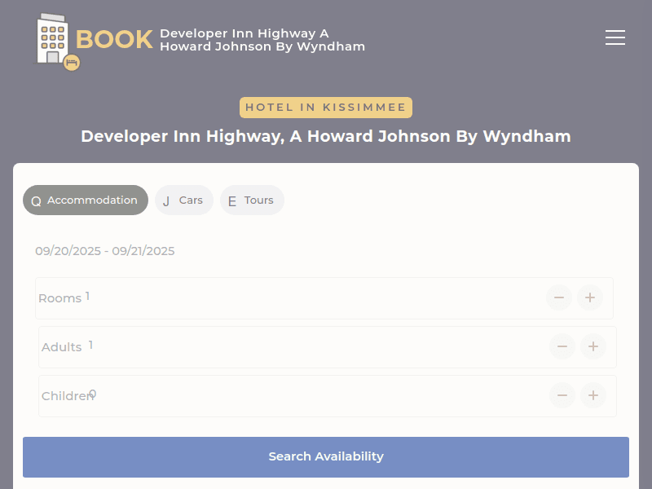The width and height of the screenshot is (652, 489).
Task: Add a child with plus button
Action: [x=593, y=396]
